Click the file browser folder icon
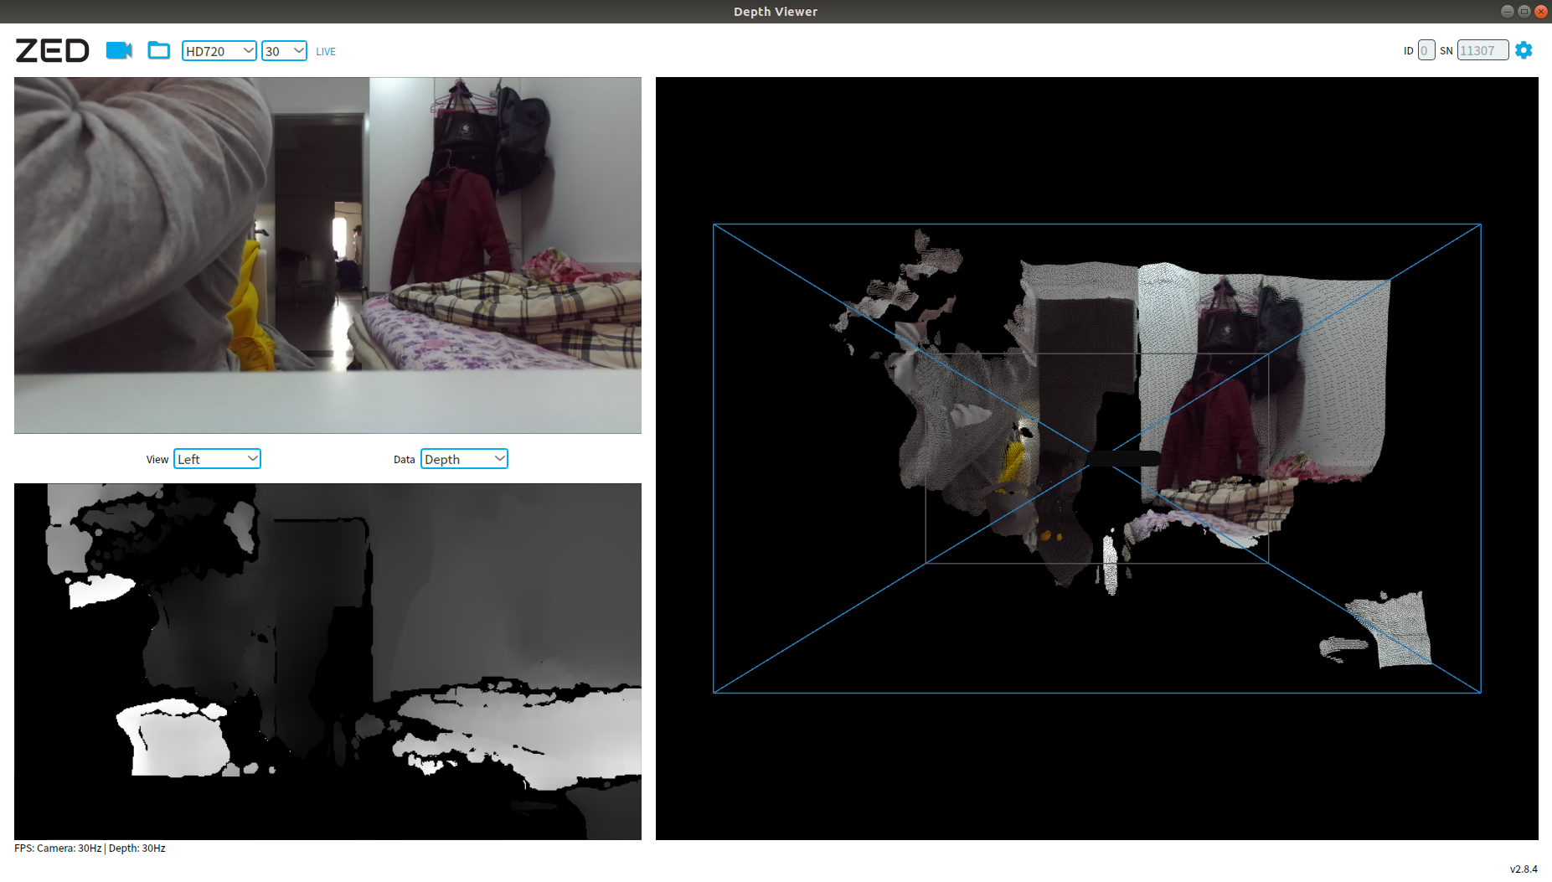1552x882 pixels. coord(159,50)
